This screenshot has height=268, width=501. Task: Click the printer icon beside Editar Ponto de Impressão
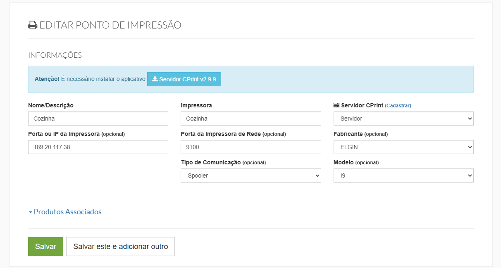pos(33,25)
